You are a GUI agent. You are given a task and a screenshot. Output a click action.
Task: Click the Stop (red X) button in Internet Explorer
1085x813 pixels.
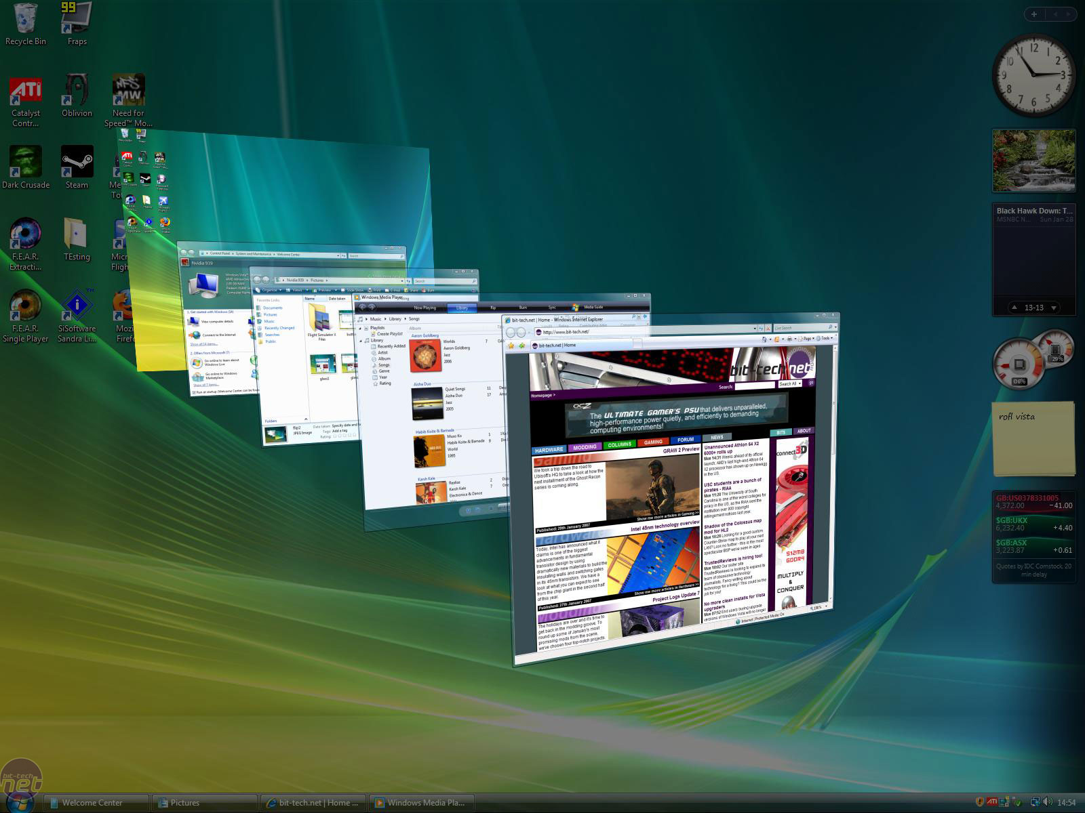click(x=768, y=328)
